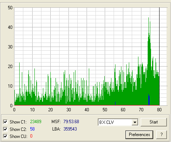
Task: Uncheck the Show C1 checkbox
Action: pyautogui.click(x=5, y=122)
